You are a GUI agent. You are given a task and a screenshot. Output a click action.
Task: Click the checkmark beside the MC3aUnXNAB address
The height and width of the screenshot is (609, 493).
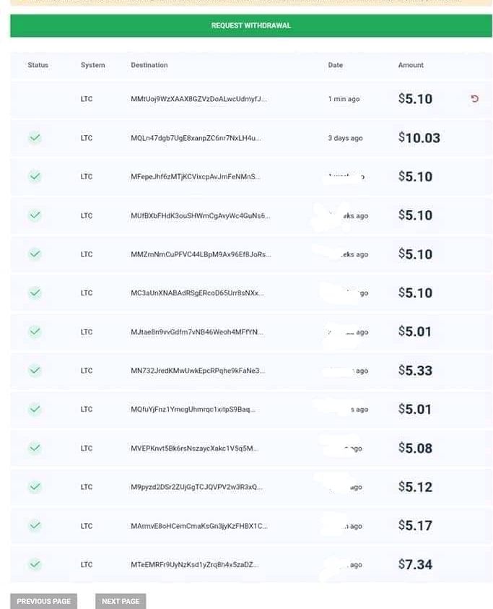pyautogui.click(x=35, y=293)
